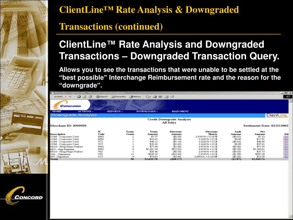Click the 'Description' column header

tap(58, 134)
